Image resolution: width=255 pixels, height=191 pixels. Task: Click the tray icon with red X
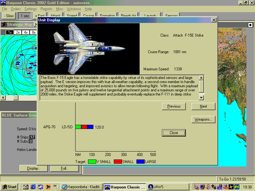pos(225,187)
